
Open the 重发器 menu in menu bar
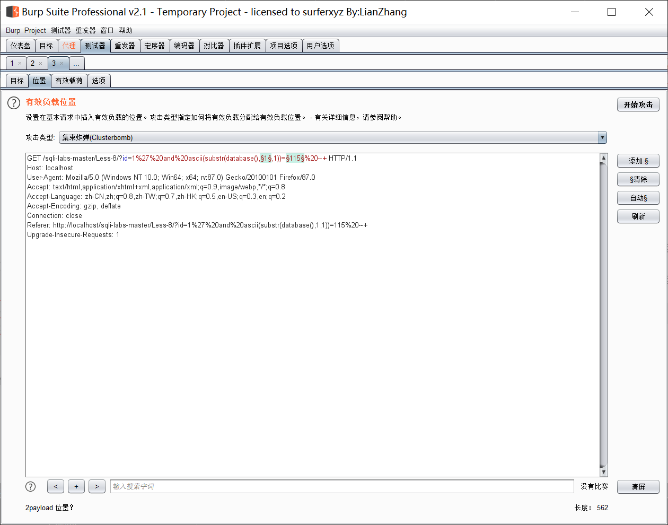pyautogui.click(x=85, y=30)
